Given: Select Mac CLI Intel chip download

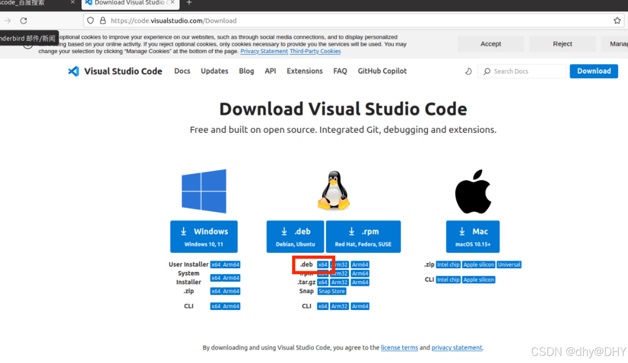Looking at the screenshot, I should click(x=448, y=280).
